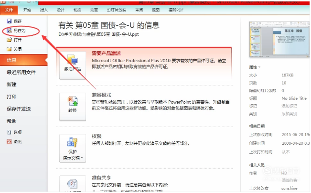
Task: Click the Related Dates (相关日期) heading
Action: coord(257,126)
